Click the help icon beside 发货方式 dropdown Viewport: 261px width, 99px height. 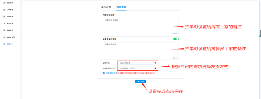pos(155,63)
